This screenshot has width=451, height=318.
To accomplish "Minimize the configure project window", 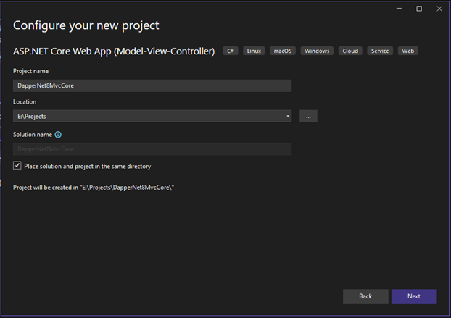I will point(399,9).
